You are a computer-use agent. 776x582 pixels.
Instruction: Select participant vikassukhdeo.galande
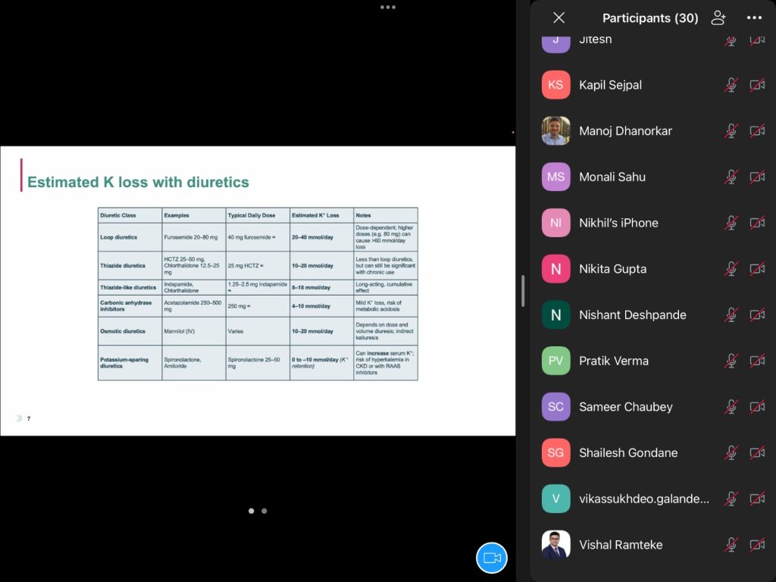644,499
